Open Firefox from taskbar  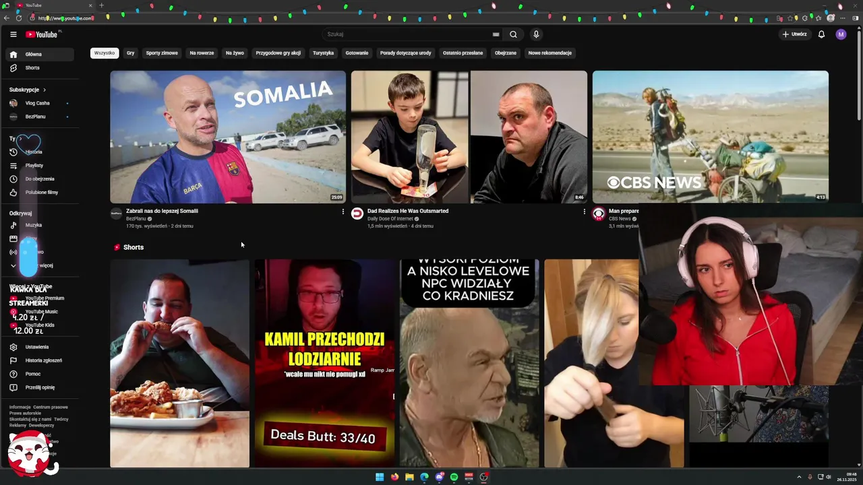[x=394, y=477]
